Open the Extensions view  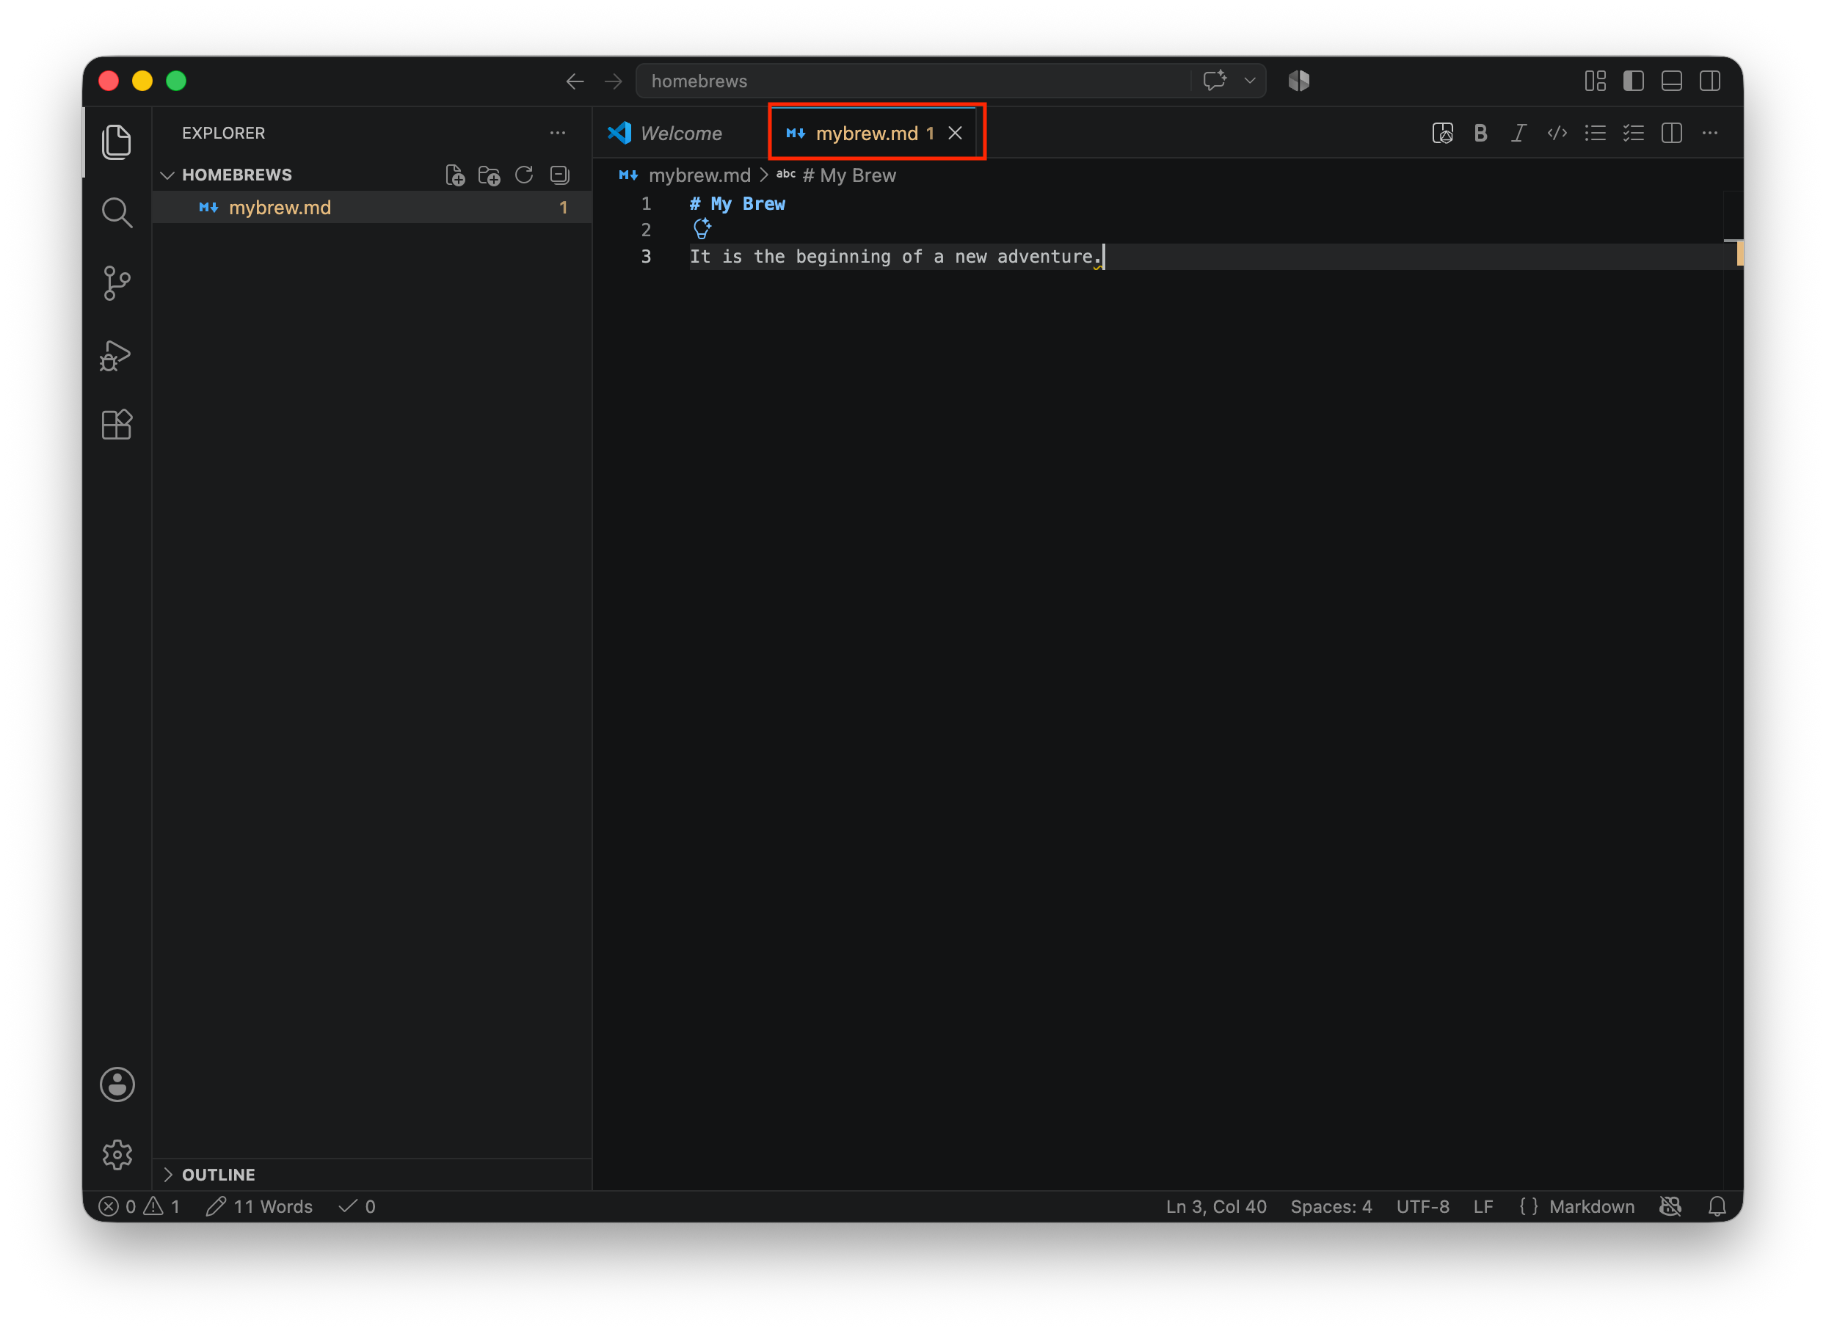[x=117, y=425]
